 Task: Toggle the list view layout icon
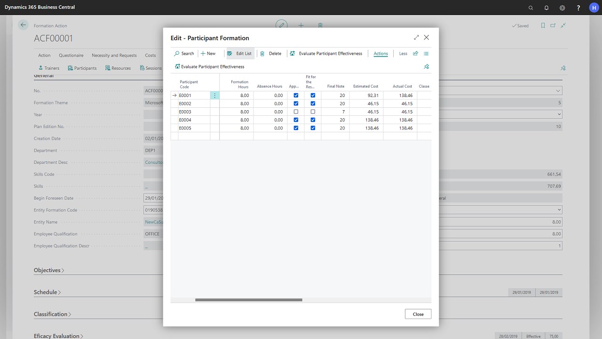(426, 54)
